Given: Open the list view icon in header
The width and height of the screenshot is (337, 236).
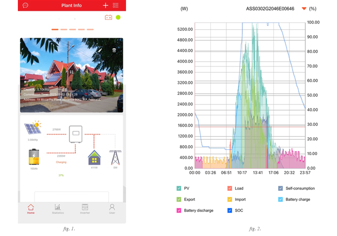Looking at the screenshot, I should [x=116, y=5].
